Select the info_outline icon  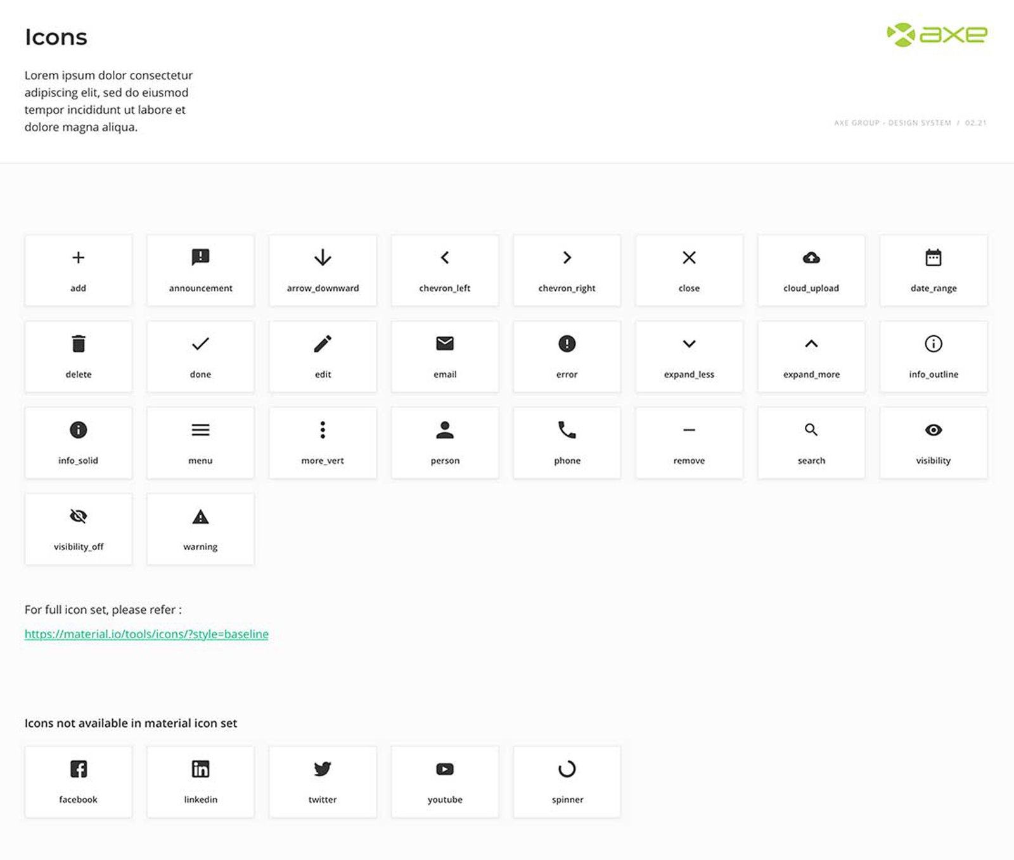pyautogui.click(x=934, y=343)
